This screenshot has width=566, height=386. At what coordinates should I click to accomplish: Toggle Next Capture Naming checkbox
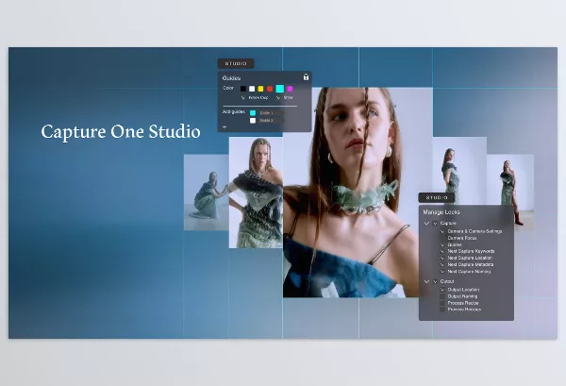[442, 272]
